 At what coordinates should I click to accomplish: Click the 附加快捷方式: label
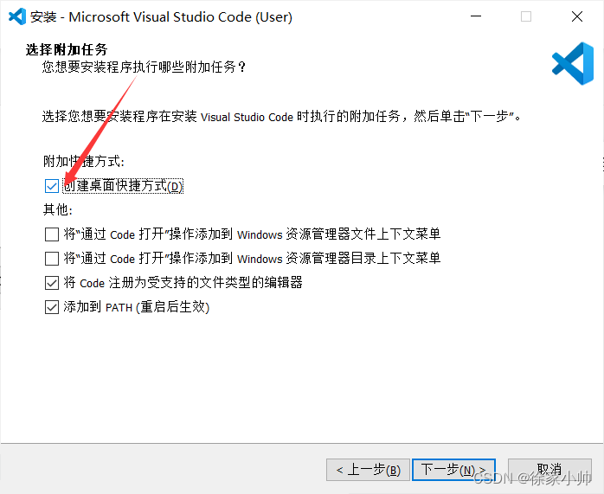[x=84, y=161]
